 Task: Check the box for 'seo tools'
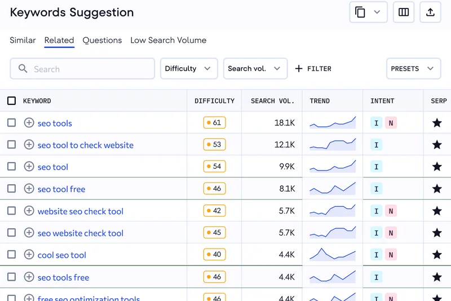coord(11,123)
